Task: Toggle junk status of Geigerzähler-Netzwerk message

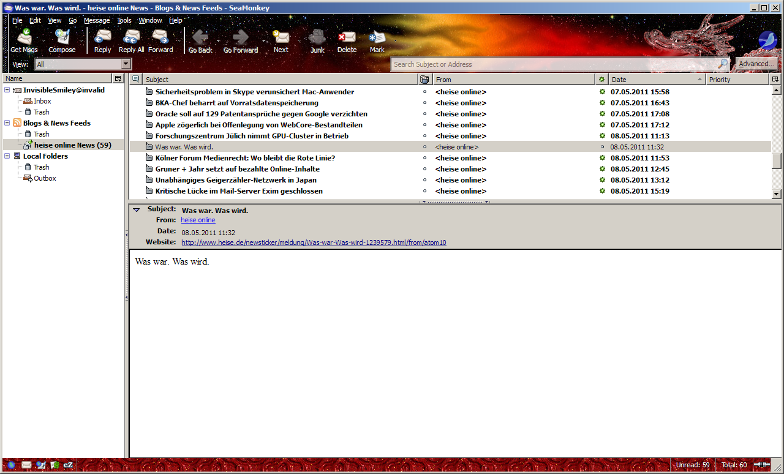Action: click(425, 180)
